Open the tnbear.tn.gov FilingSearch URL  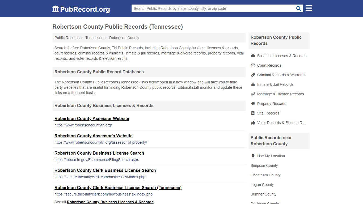pos(97,160)
